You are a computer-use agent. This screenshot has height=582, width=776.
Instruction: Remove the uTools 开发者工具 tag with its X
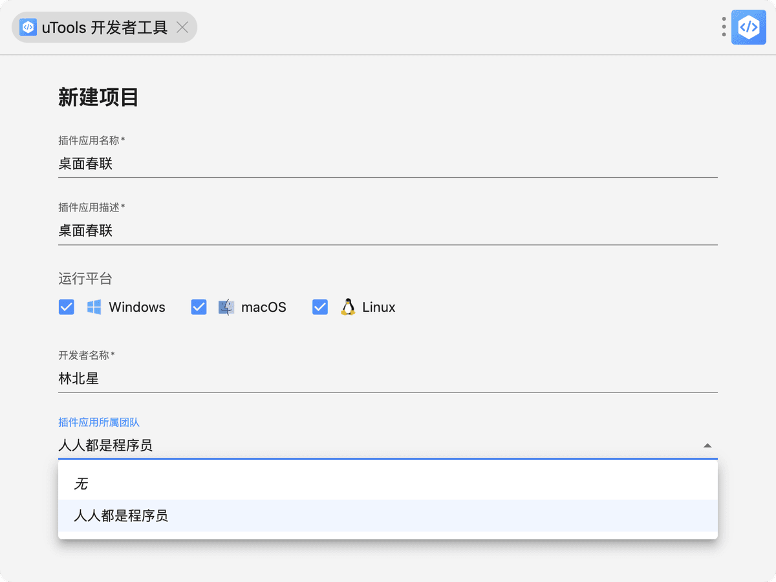(x=182, y=27)
